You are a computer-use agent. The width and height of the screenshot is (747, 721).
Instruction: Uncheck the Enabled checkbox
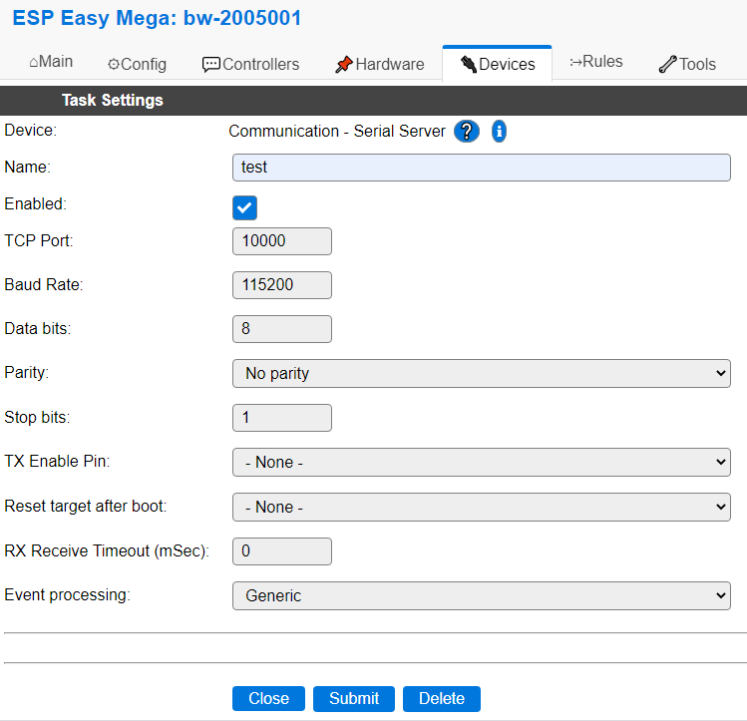[x=245, y=207]
